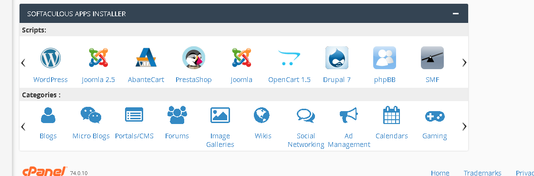Image resolution: width=534 pixels, height=176 pixels.
Task: Open the Image Galleries picture icon
Action: point(220,115)
